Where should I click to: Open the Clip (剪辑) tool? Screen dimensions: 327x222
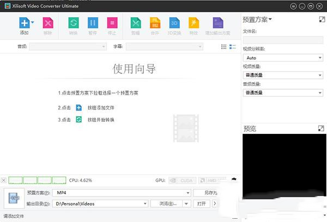pos(136,23)
